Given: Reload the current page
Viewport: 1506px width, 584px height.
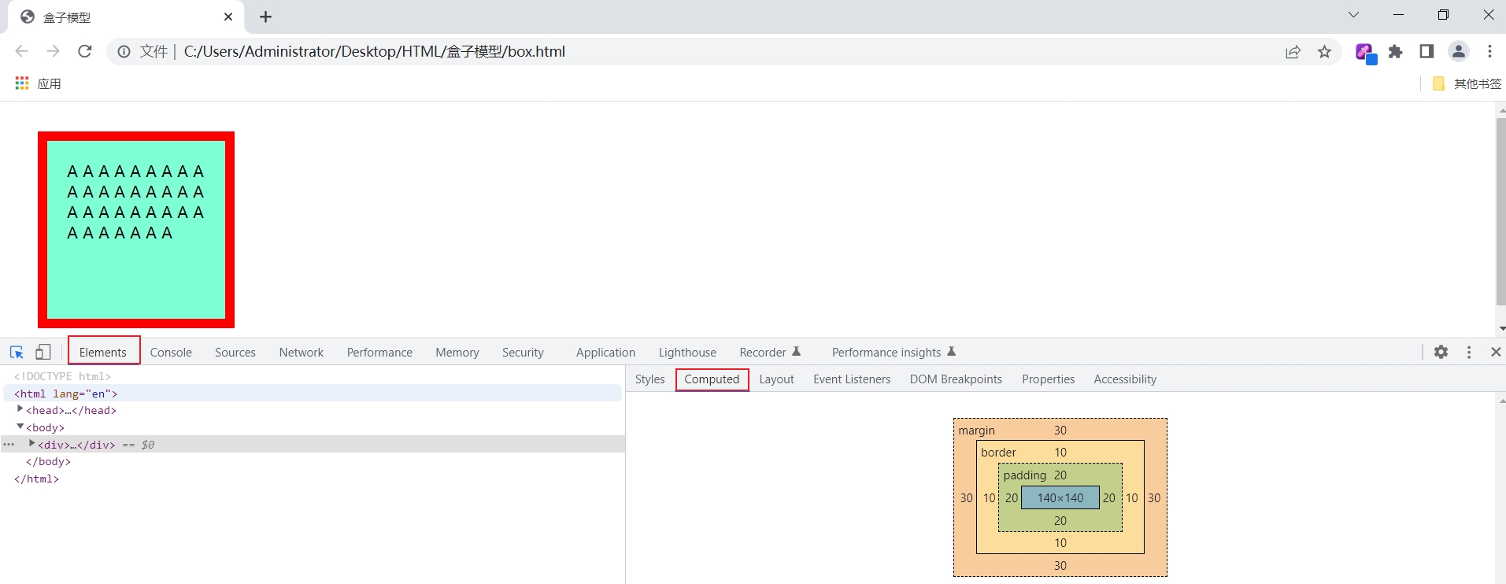Looking at the screenshot, I should pos(85,52).
